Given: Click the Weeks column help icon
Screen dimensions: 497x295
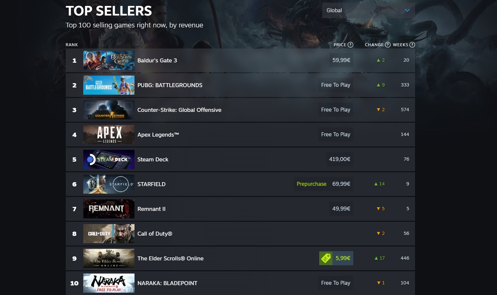Looking at the screenshot, I should [412, 45].
